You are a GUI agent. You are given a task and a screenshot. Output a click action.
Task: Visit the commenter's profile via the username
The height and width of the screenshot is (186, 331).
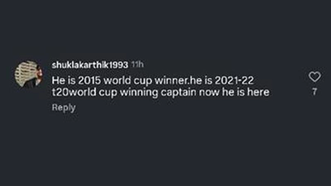[90, 65]
